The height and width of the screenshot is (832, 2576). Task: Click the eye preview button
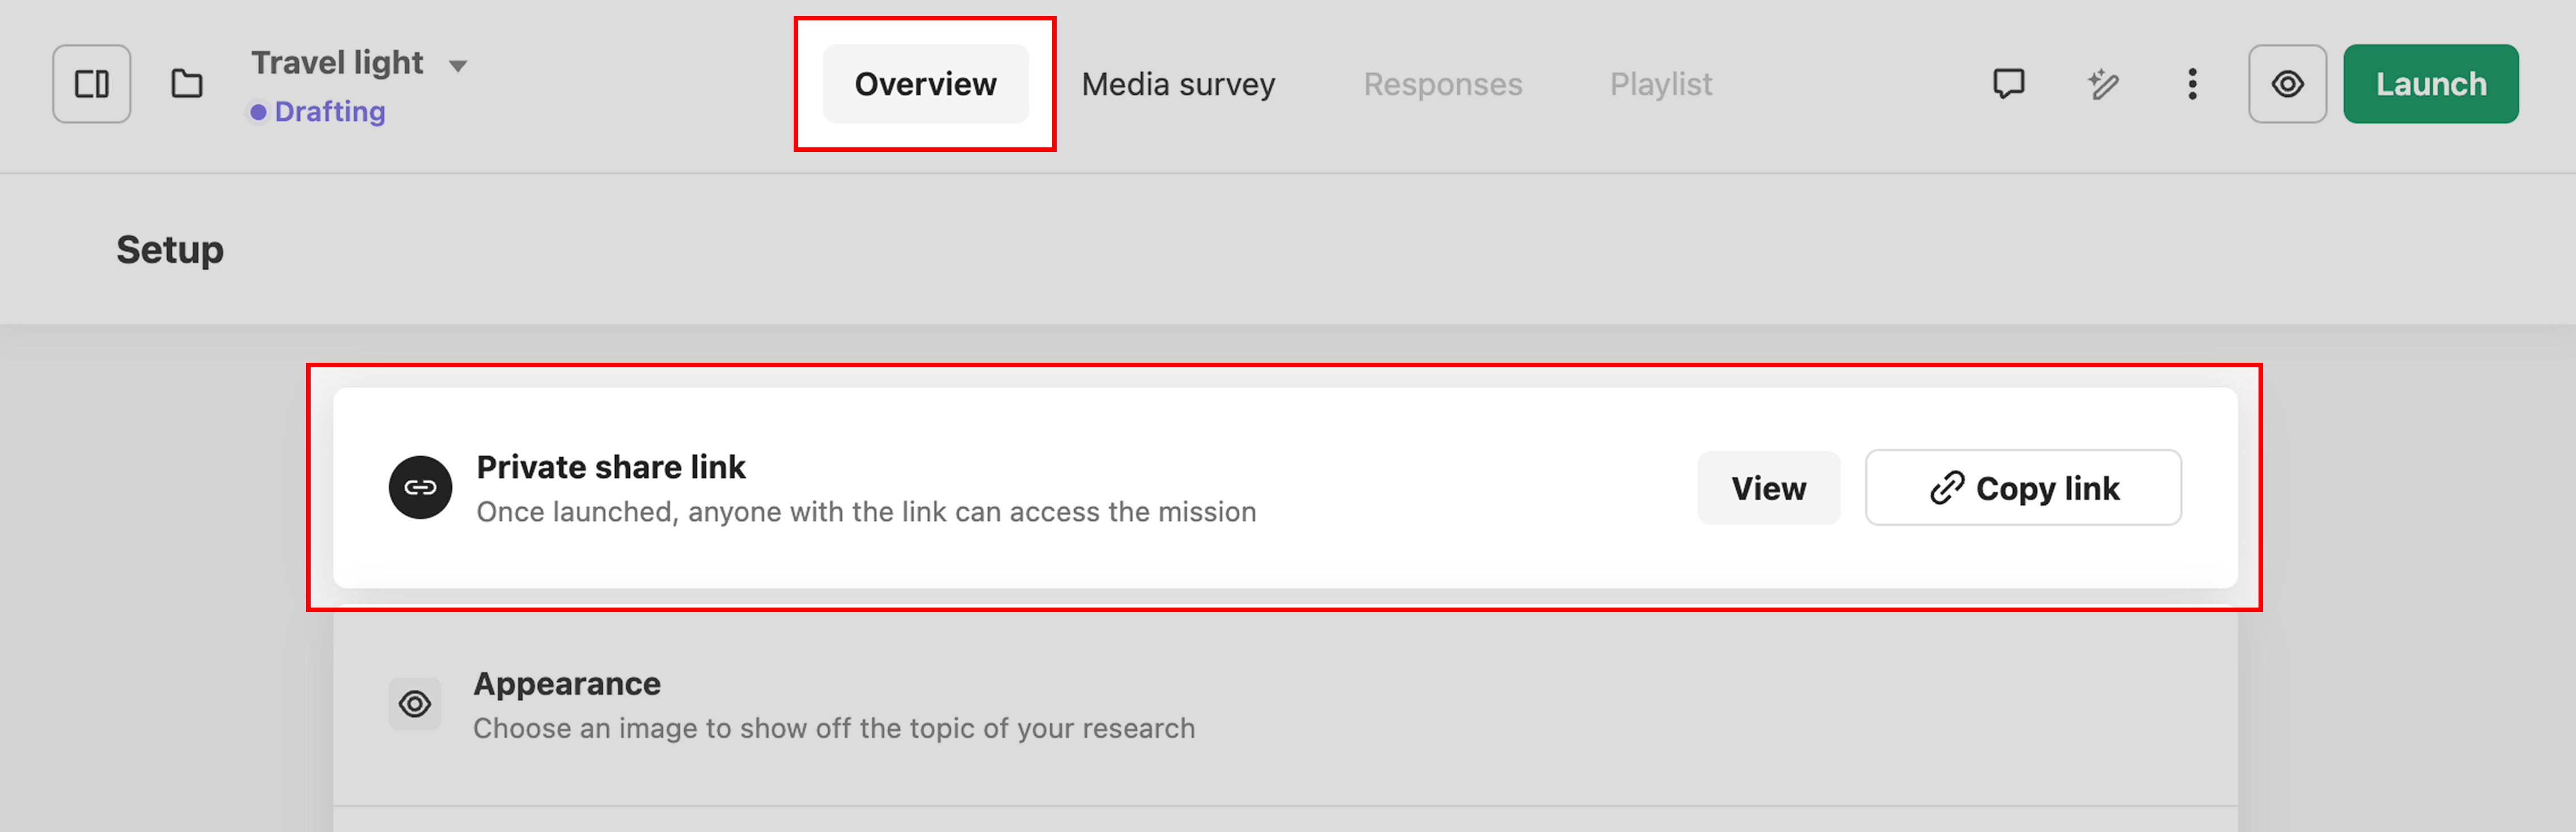(x=2287, y=84)
